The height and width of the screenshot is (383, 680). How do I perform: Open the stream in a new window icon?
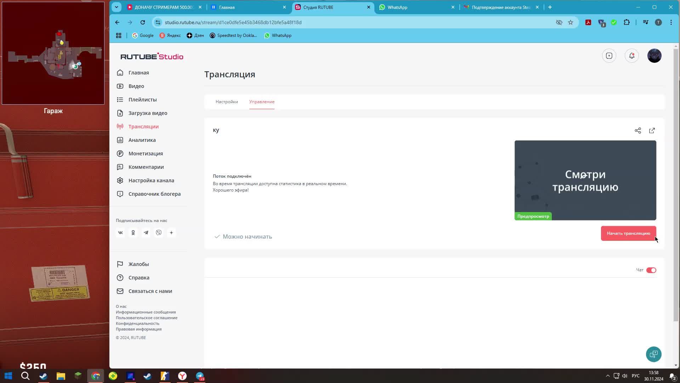click(652, 131)
